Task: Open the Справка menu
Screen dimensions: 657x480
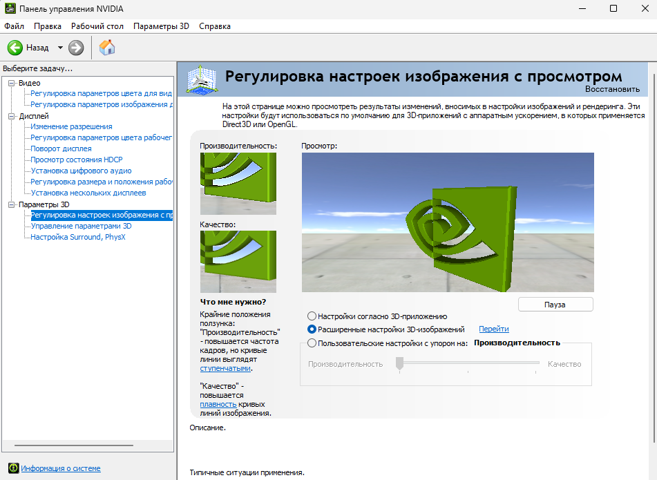Action: [215, 25]
